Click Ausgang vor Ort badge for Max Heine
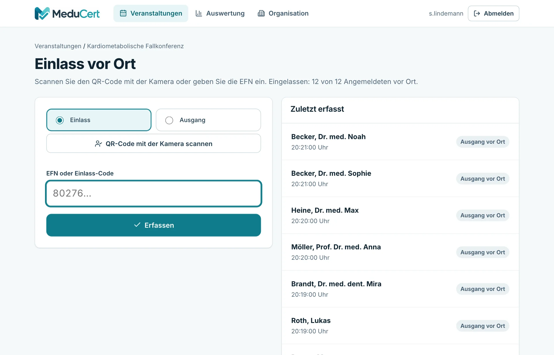Image resolution: width=554 pixels, height=355 pixels. [482, 215]
